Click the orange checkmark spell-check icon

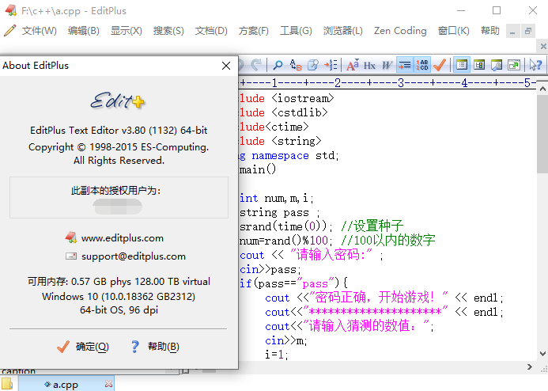[x=440, y=65]
